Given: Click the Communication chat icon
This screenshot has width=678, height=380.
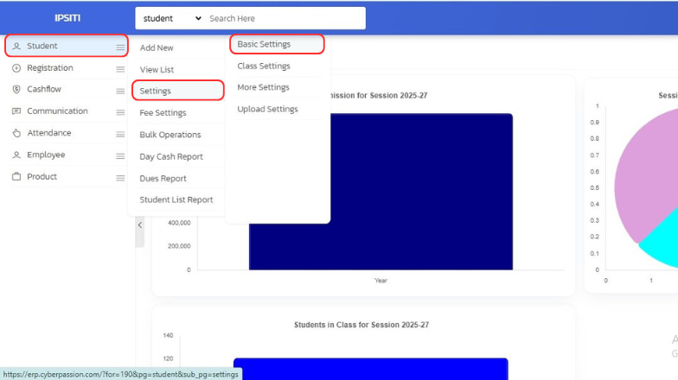Looking at the screenshot, I should point(16,111).
